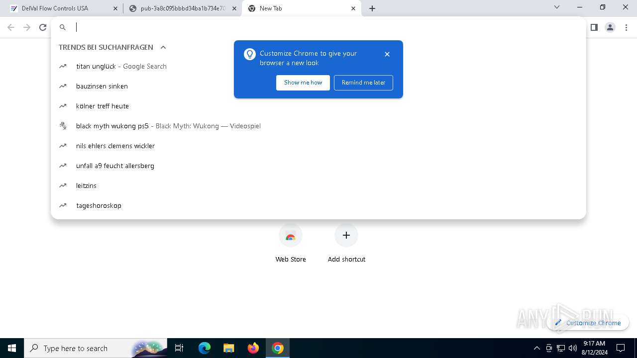Launch Firefox from taskbar
The height and width of the screenshot is (358, 637).
pyautogui.click(x=253, y=348)
